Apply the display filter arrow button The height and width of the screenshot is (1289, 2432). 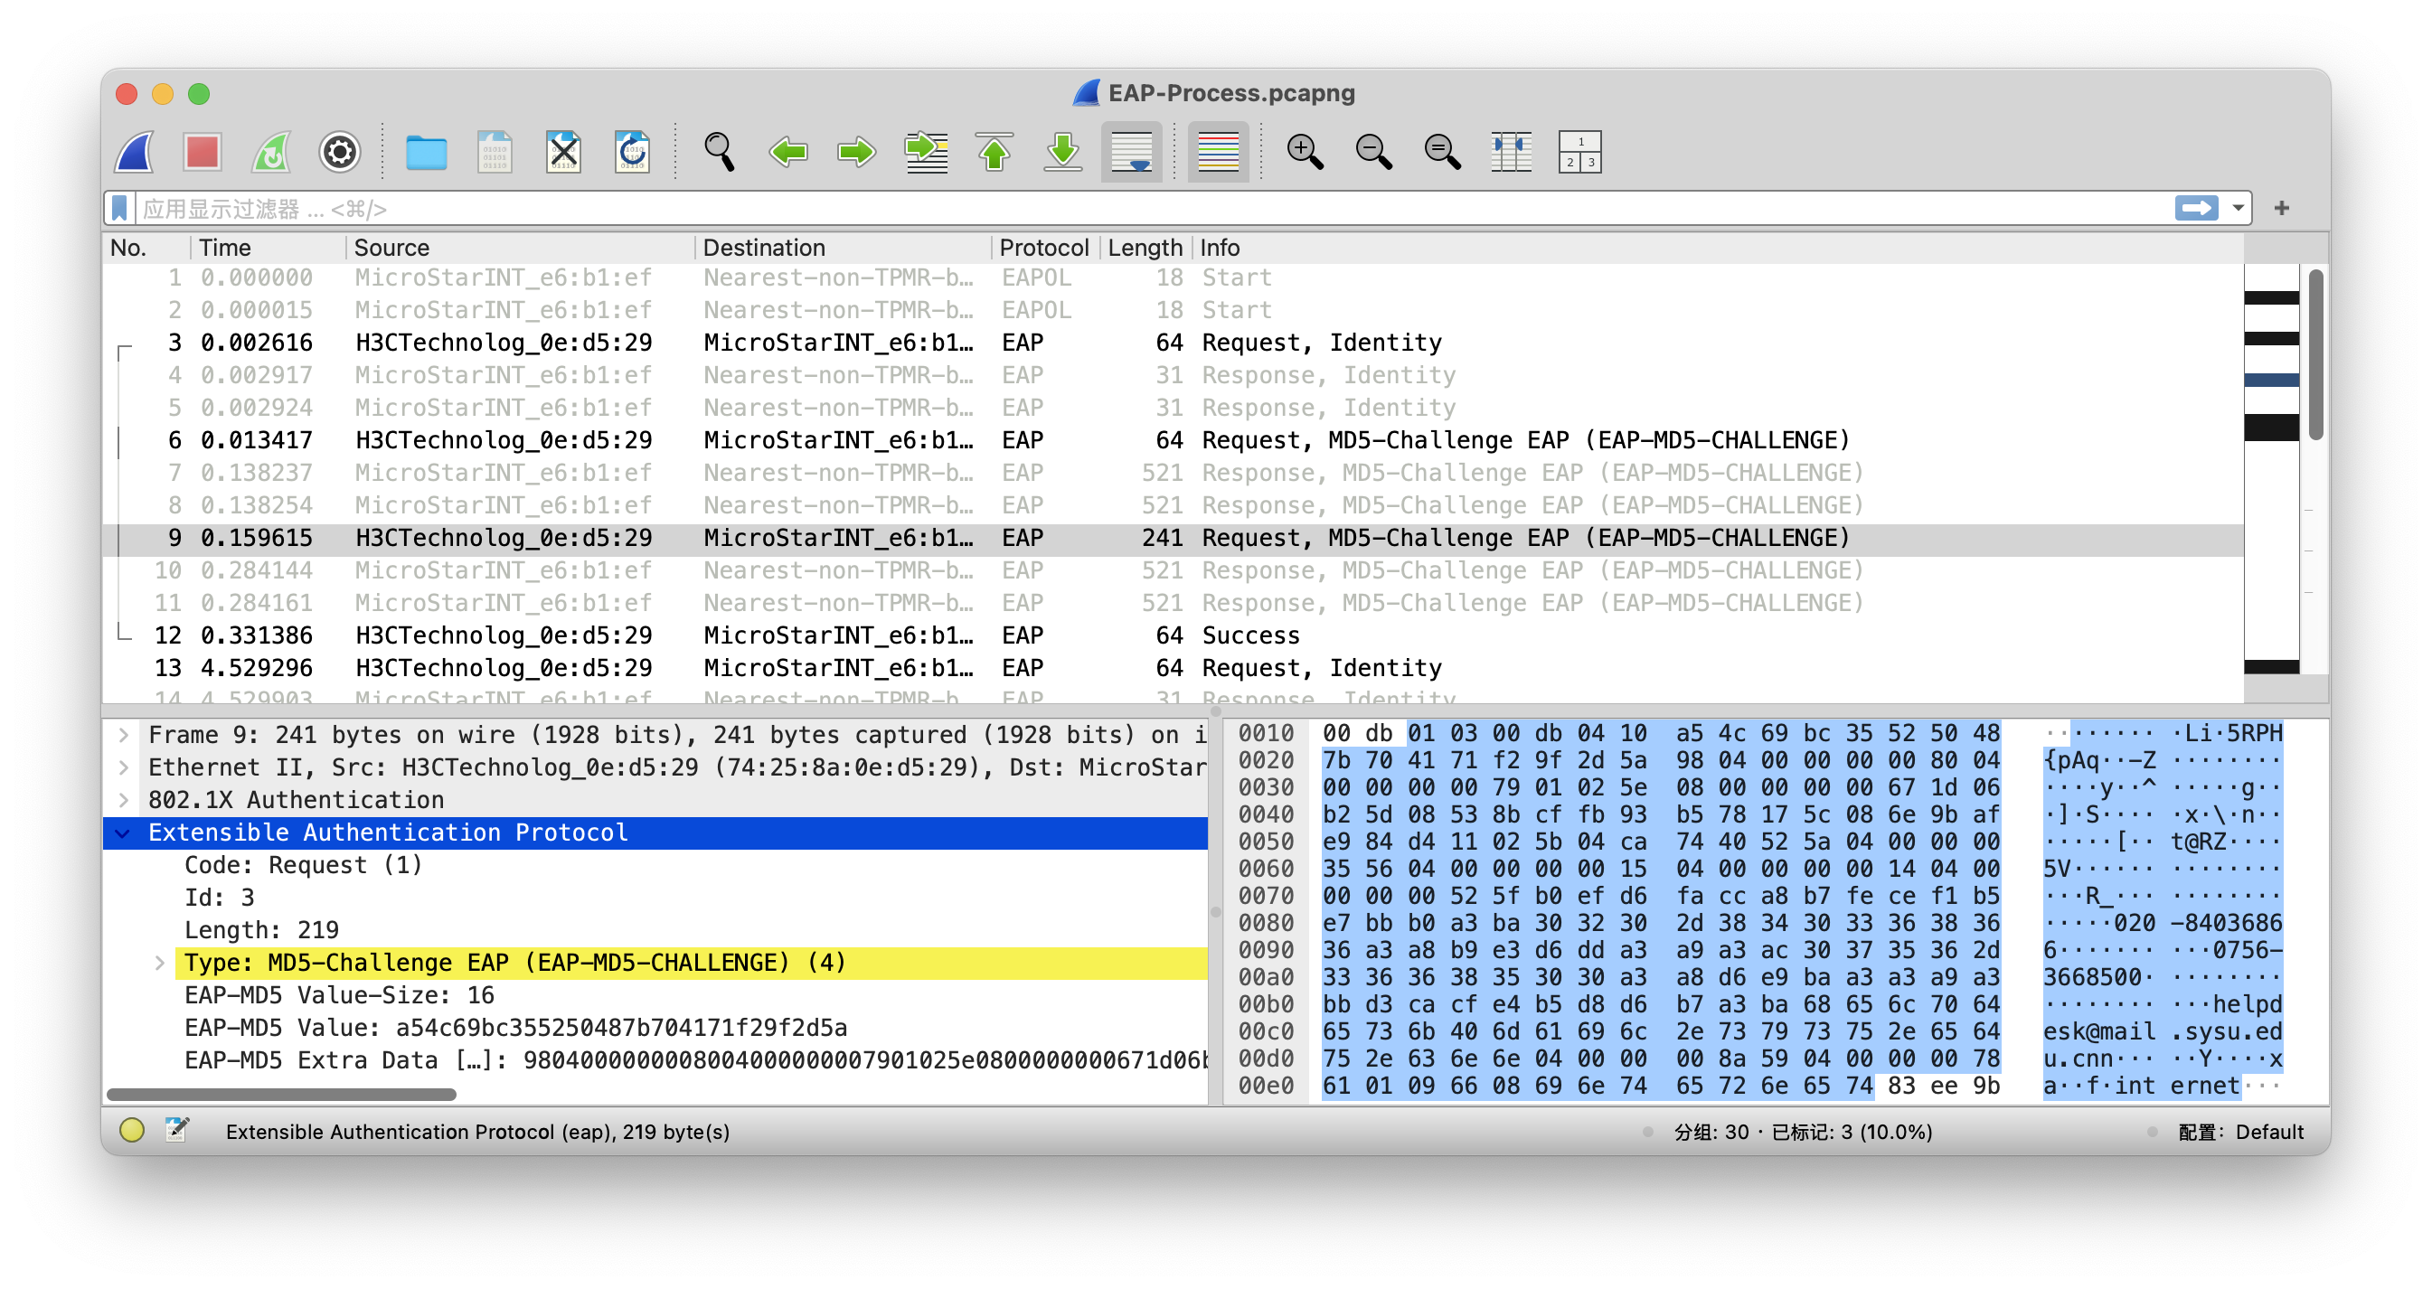click(x=2196, y=209)
